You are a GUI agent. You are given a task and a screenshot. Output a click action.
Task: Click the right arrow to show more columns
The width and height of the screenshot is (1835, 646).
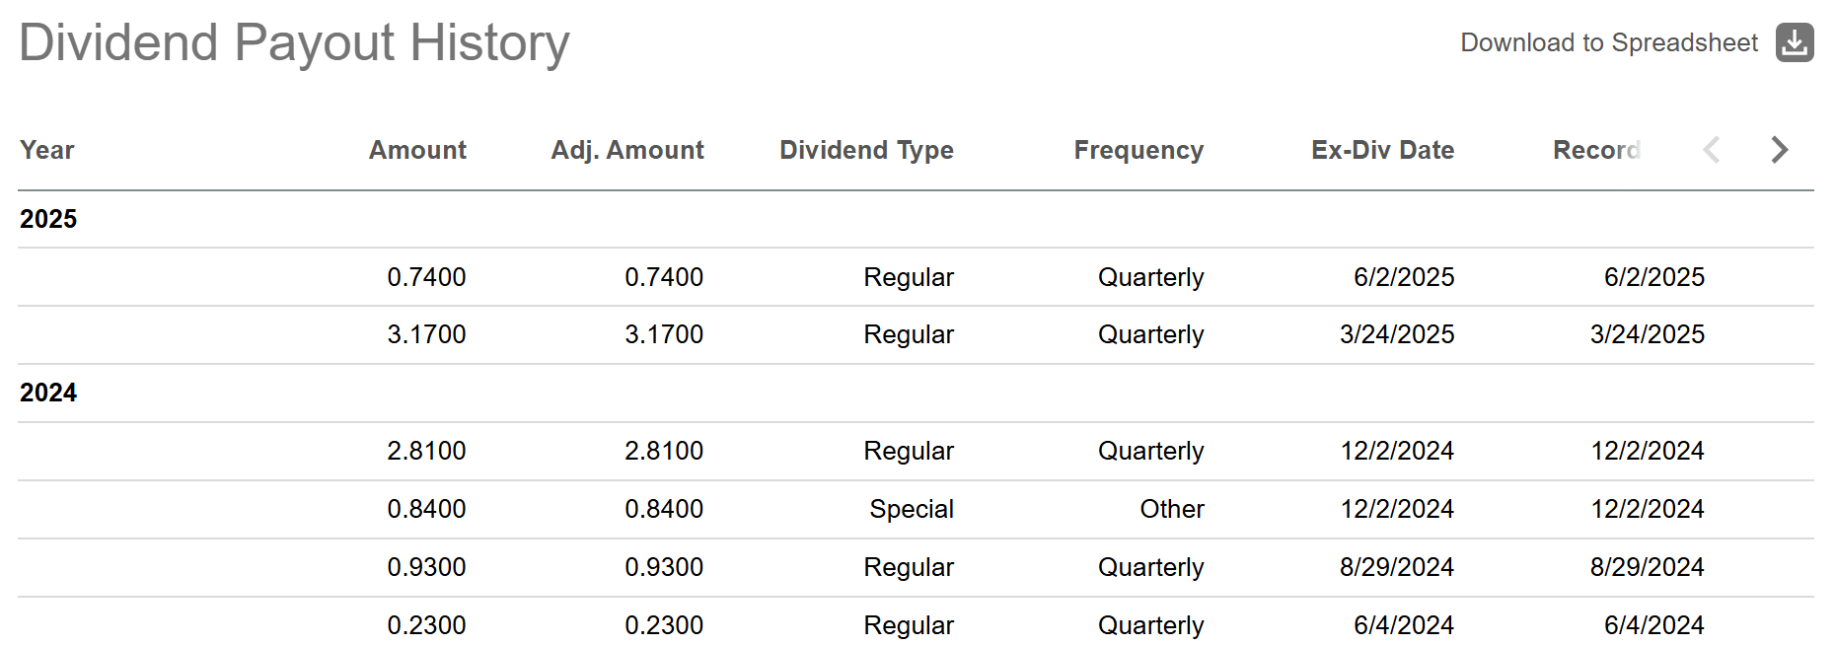point(1779,150)
